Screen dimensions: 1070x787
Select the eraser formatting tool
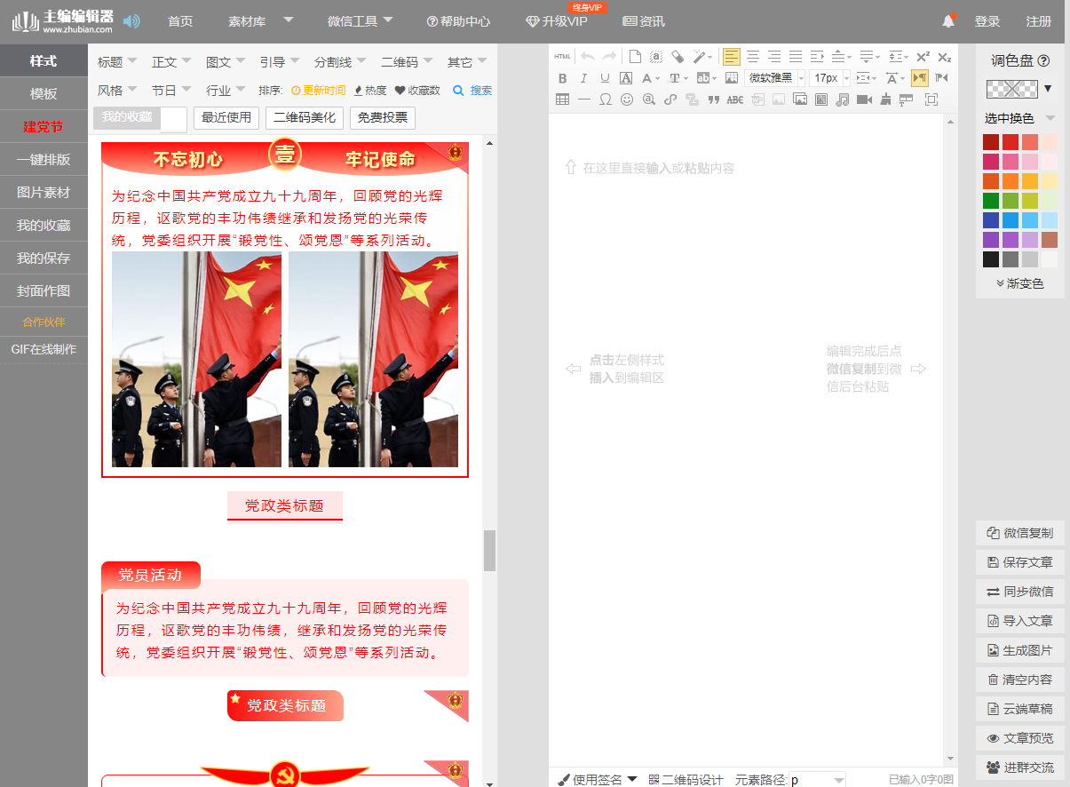(676, 56)
